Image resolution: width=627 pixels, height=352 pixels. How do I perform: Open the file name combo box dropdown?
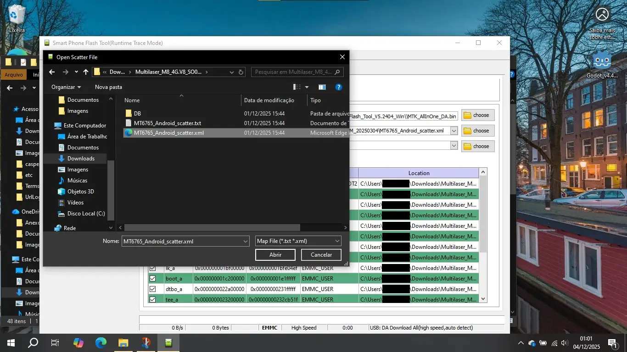pyautogui.click(x=245, y=241)
